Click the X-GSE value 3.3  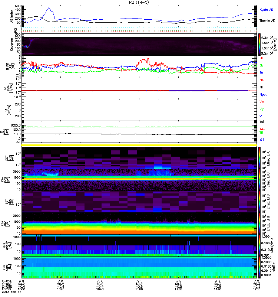point(217,281)
